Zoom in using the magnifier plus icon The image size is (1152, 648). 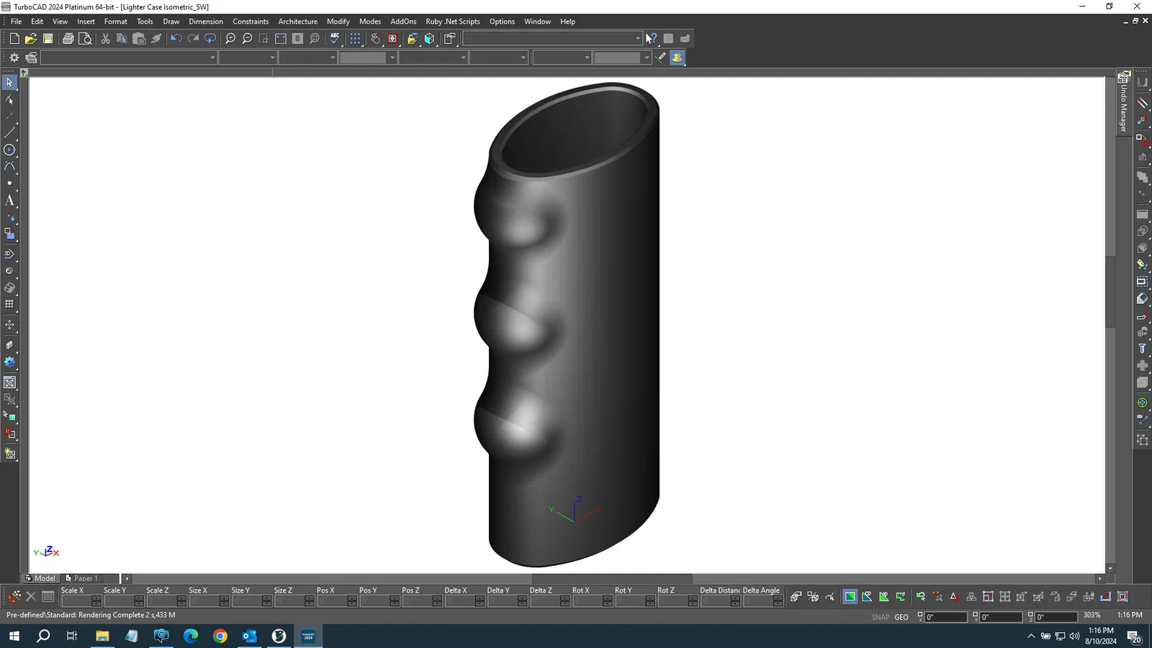point(230,39)
